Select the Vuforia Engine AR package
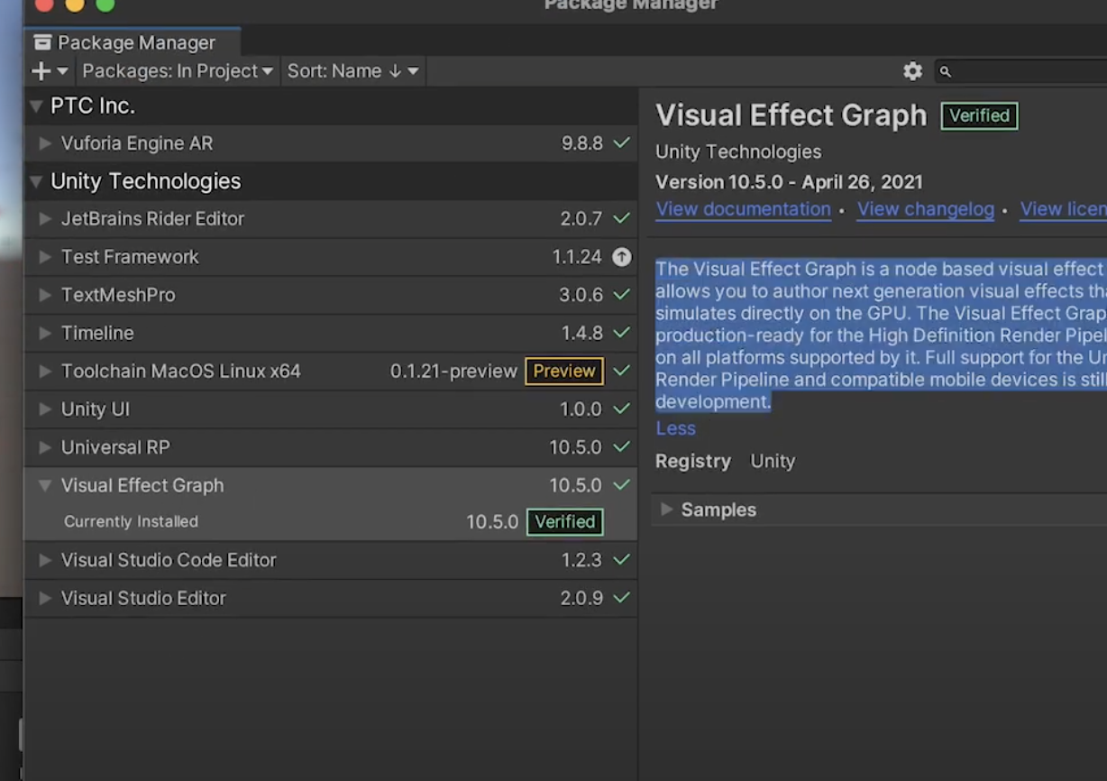This screenshot has height=781, width=1107. (331, 143)
